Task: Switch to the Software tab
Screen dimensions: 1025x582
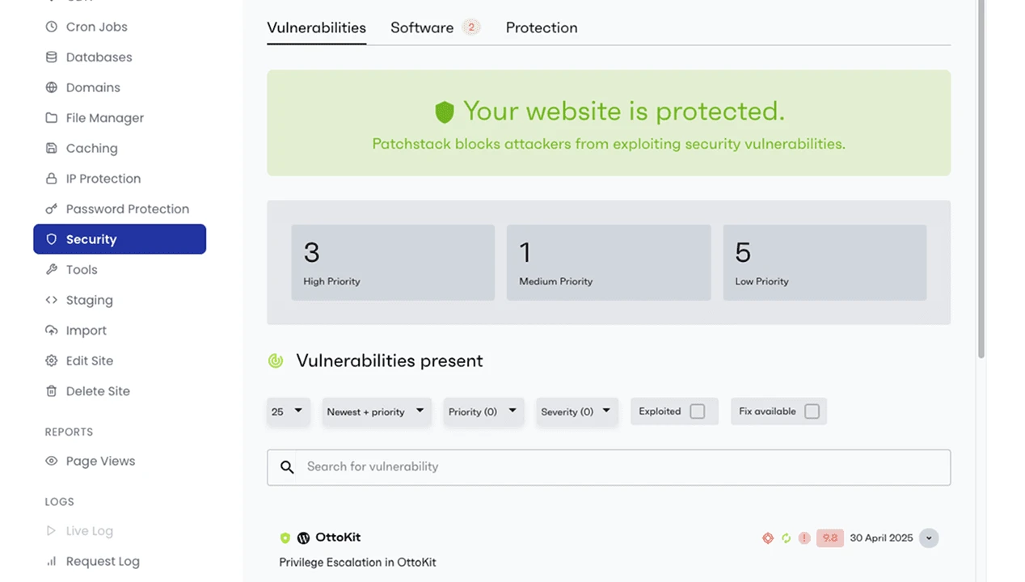Action: coord(422,27)
